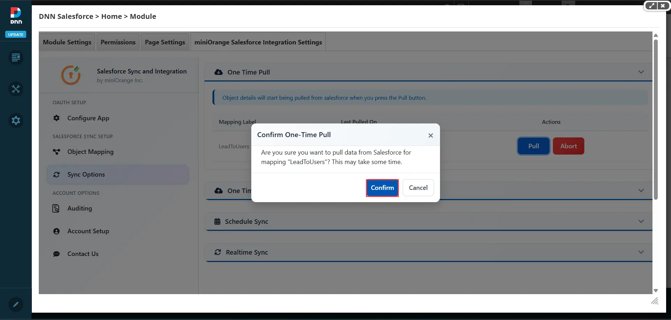
Task: Click the maximize popup icon at top right
Action: pyautogui.click(x=651, y=6)
